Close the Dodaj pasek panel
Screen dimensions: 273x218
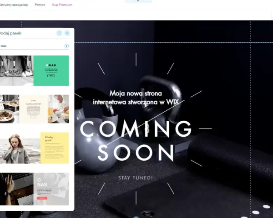pyautogui.click(x=67, y=33)
